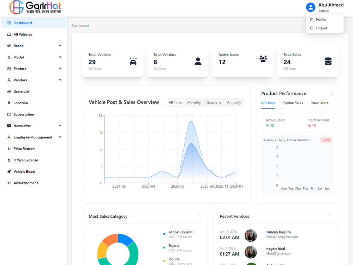Click the green Toyota legend dot
The image size is (353, 265).
164,248
